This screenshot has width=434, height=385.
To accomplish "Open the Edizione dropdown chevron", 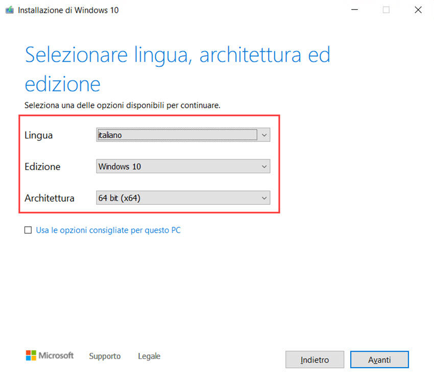I will 264,166.
